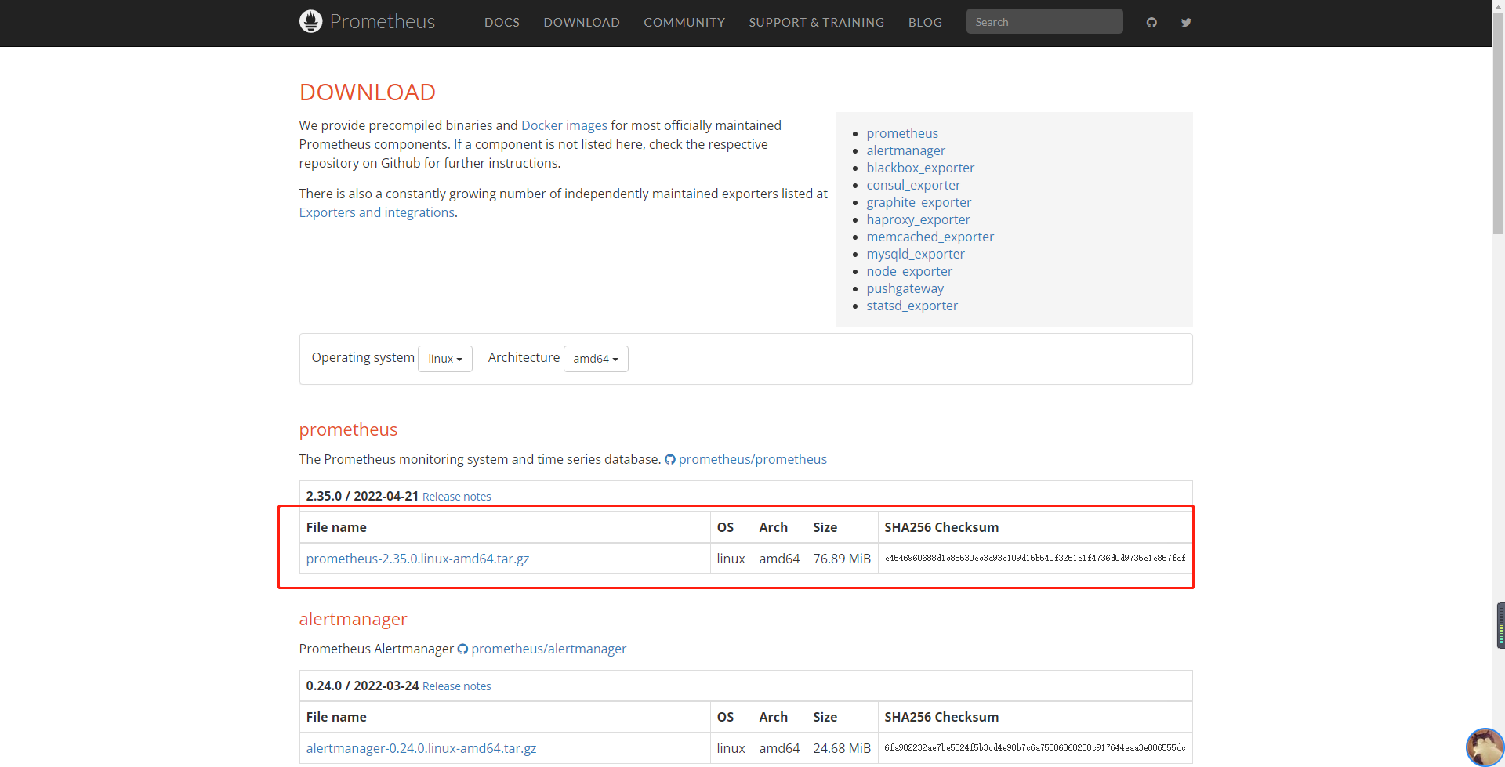Click the prometheus SHA256 checksum value

tap(1035, 559)
